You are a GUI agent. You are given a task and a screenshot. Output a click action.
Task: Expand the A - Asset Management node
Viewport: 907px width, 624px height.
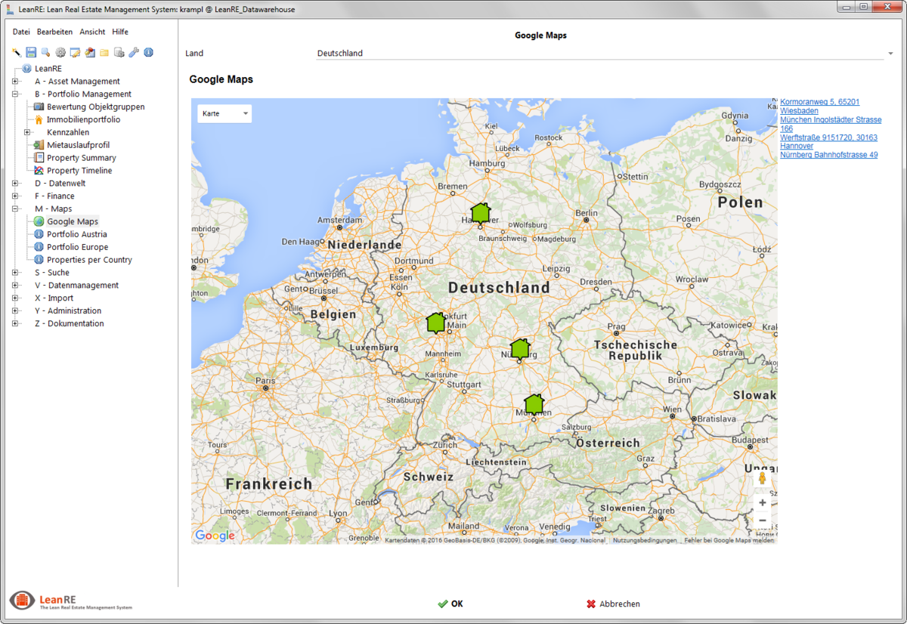[x=15, y=82]
